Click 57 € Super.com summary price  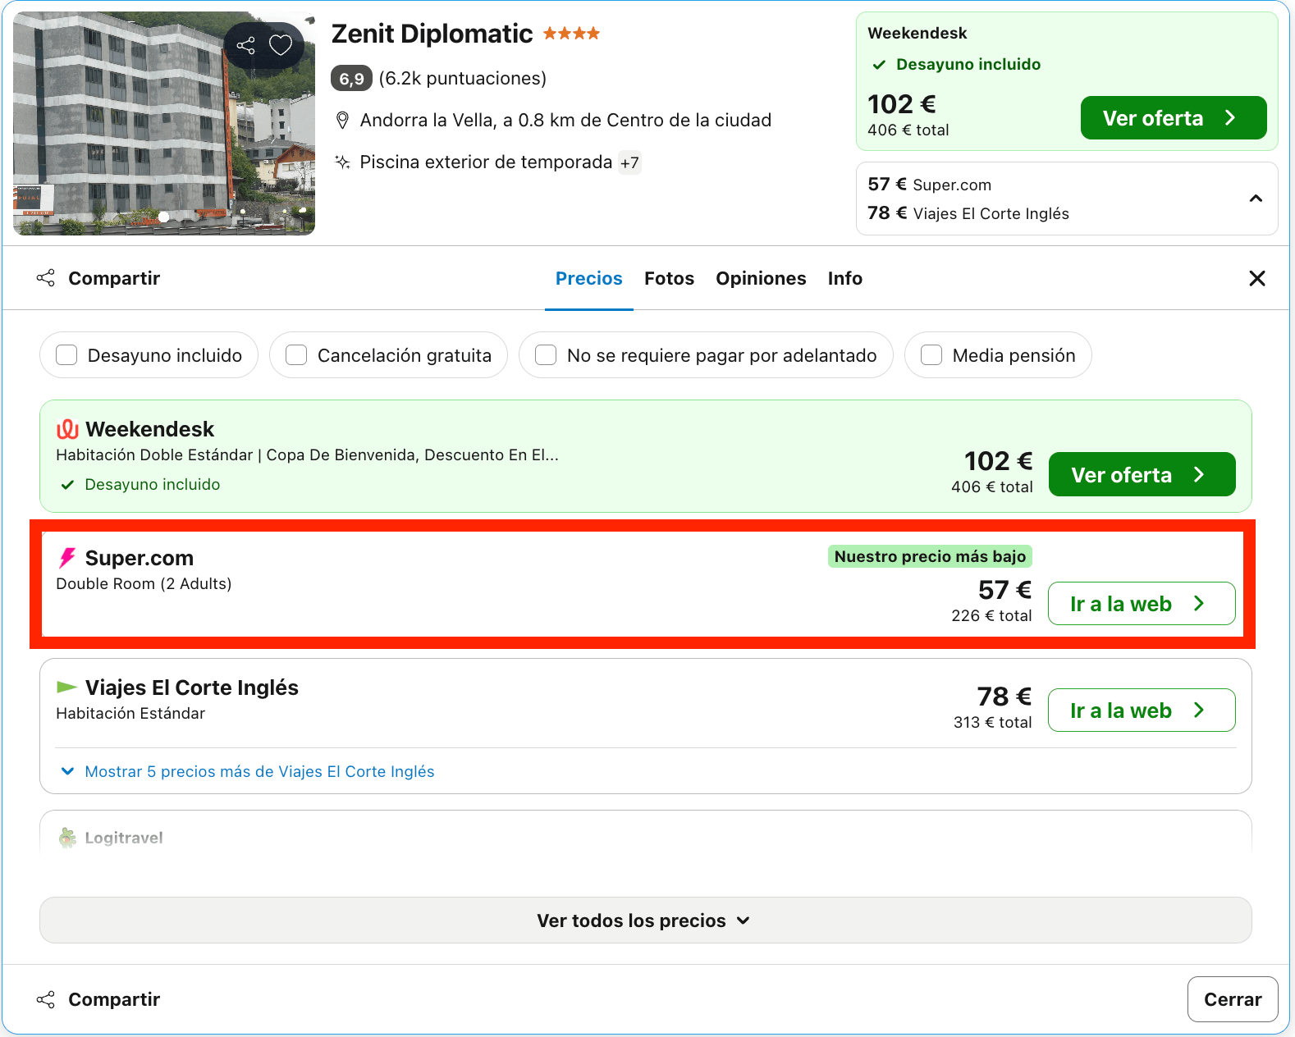click(929, 185)
